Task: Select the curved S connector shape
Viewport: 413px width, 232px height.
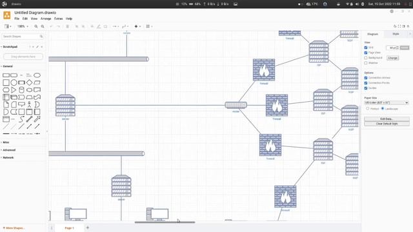Action: (x=21, y=119)
